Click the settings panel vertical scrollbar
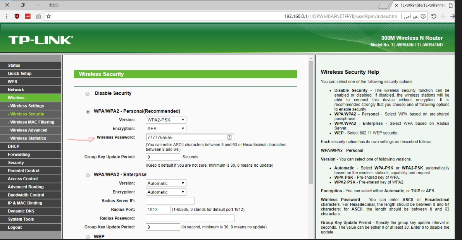This screenshot has height=240, width=462. click(x=311, y=123)
